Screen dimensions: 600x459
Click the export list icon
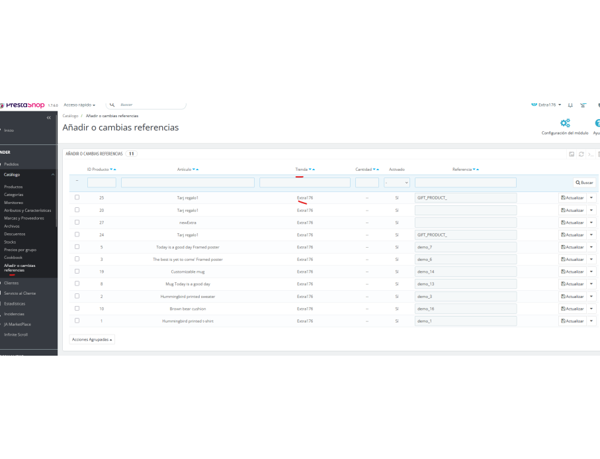[572, 154]
